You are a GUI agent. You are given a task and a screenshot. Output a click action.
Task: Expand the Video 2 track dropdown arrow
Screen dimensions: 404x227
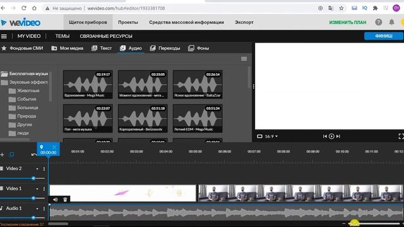point(37,169)
